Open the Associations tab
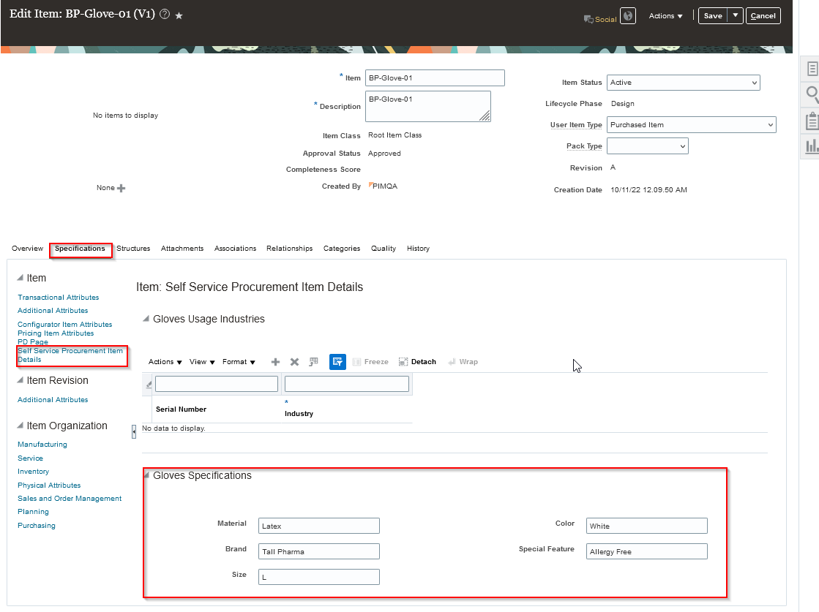Screen dimensions: 819x612 click(235, 249)
